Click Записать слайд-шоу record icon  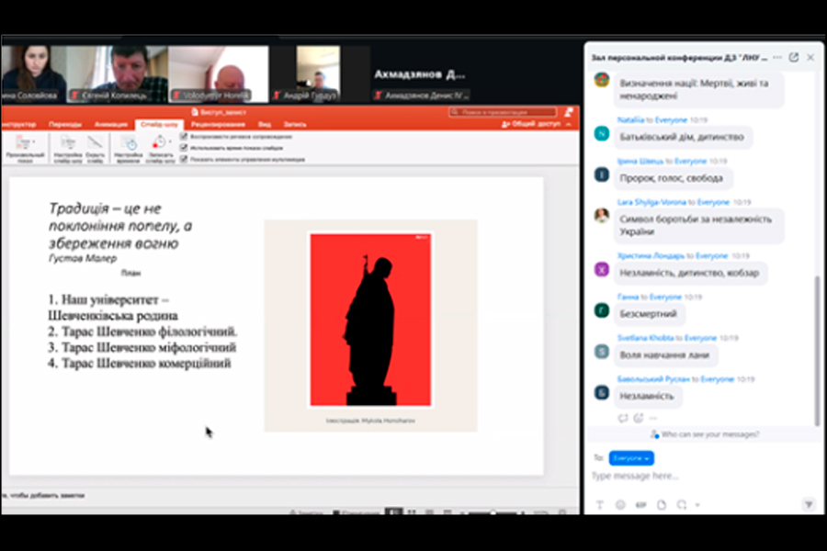[159, 148]
